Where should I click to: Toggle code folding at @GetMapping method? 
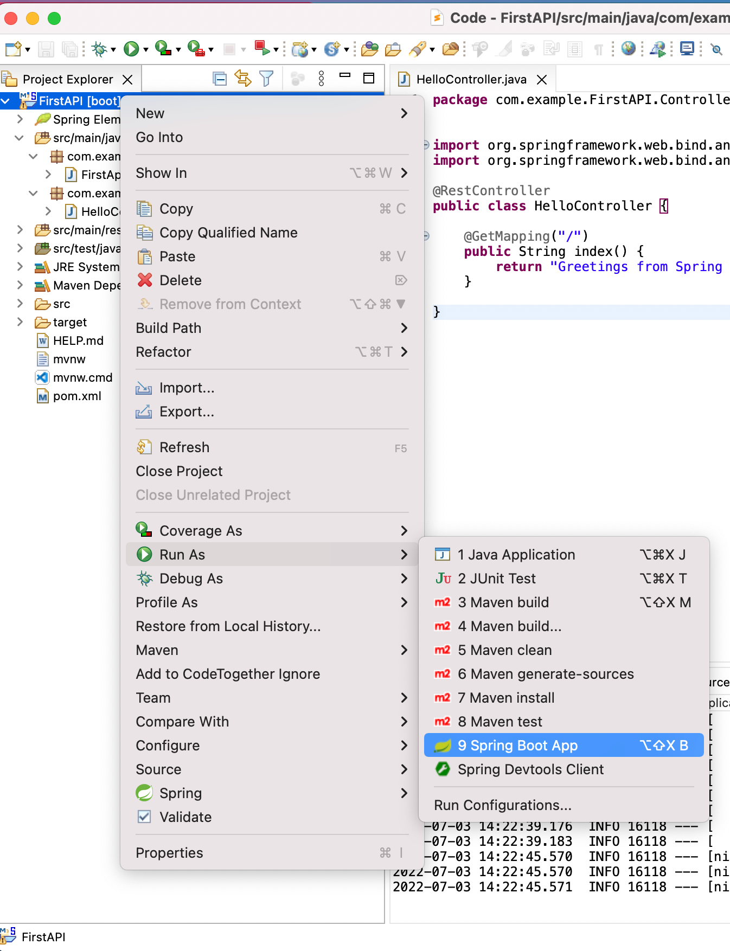point(426,236)
